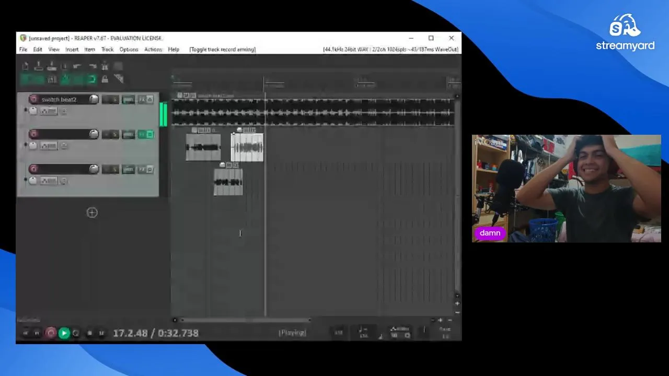Image resolution: width=669 pixels, height=376 pixels.
Task: Open the Insert menu
Action: (72, 49)
